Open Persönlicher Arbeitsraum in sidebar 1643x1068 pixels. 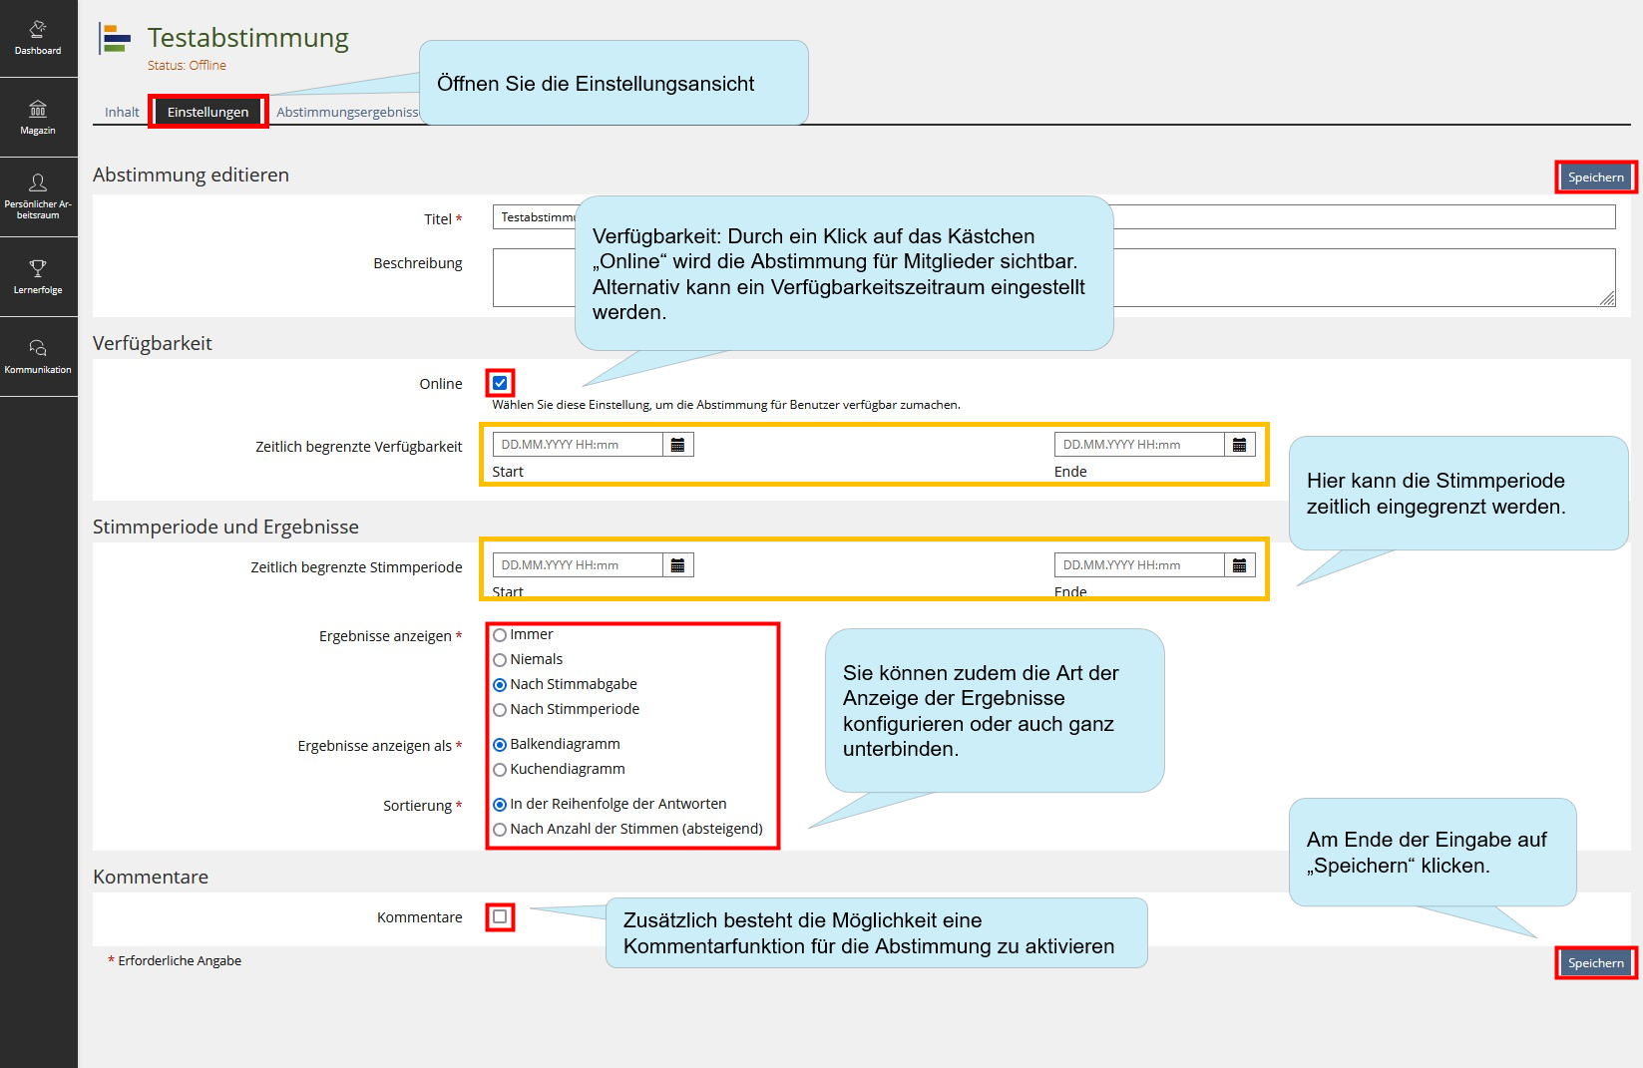38,196
